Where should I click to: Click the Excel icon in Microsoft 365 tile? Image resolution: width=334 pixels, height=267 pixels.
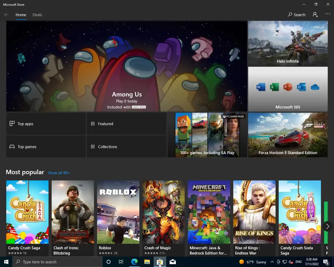pos(274,87)
